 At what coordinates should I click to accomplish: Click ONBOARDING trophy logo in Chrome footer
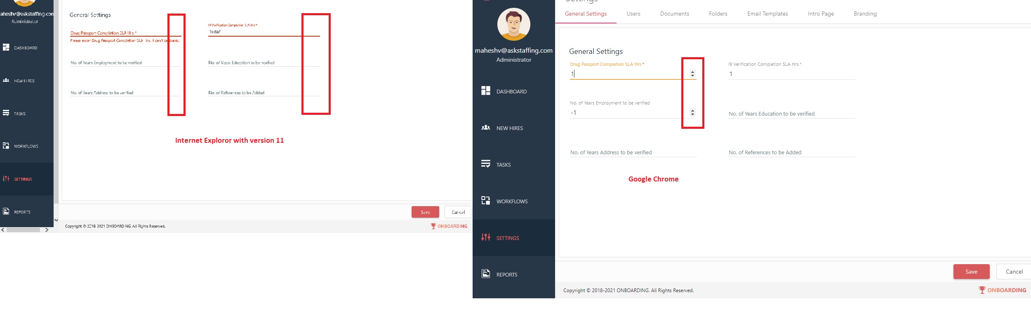[1002, 290]
